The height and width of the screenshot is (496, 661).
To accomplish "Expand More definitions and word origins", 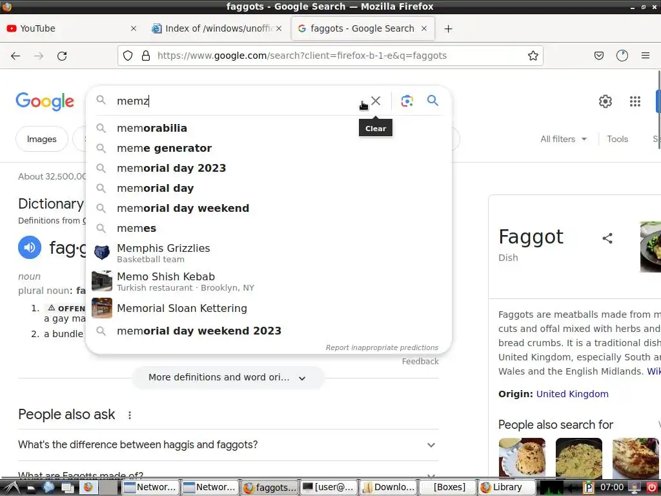I will pos(228,377).
